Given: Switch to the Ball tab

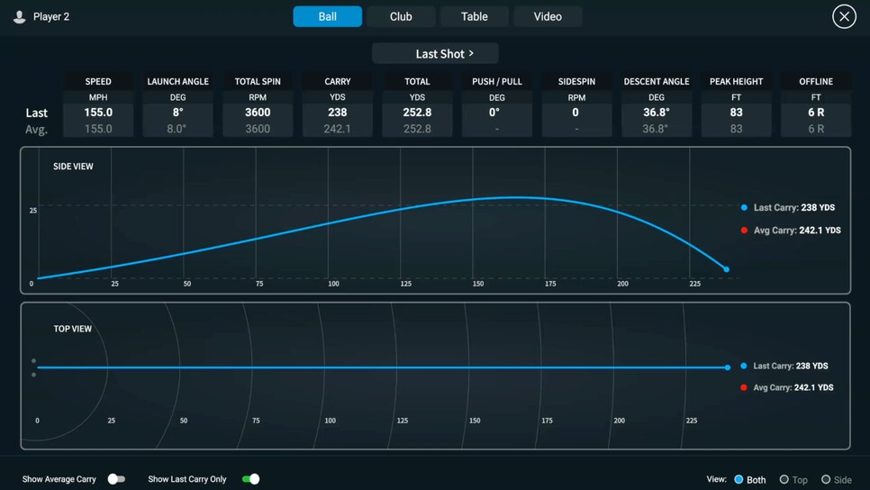Looking at the screenshot, I should tap(327, 16).
